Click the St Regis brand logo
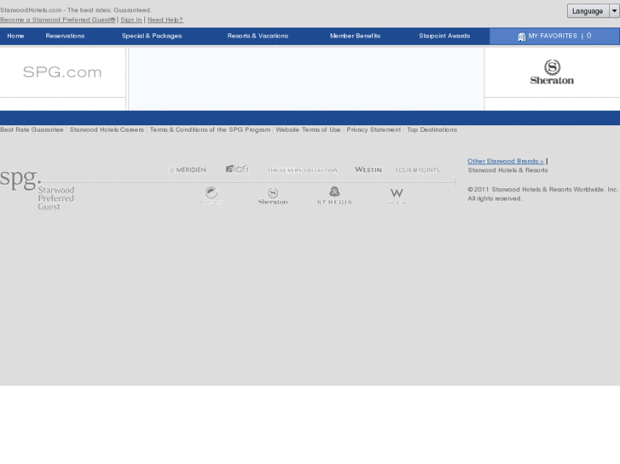This screenshot has width=620, height=464. [334, 196]
